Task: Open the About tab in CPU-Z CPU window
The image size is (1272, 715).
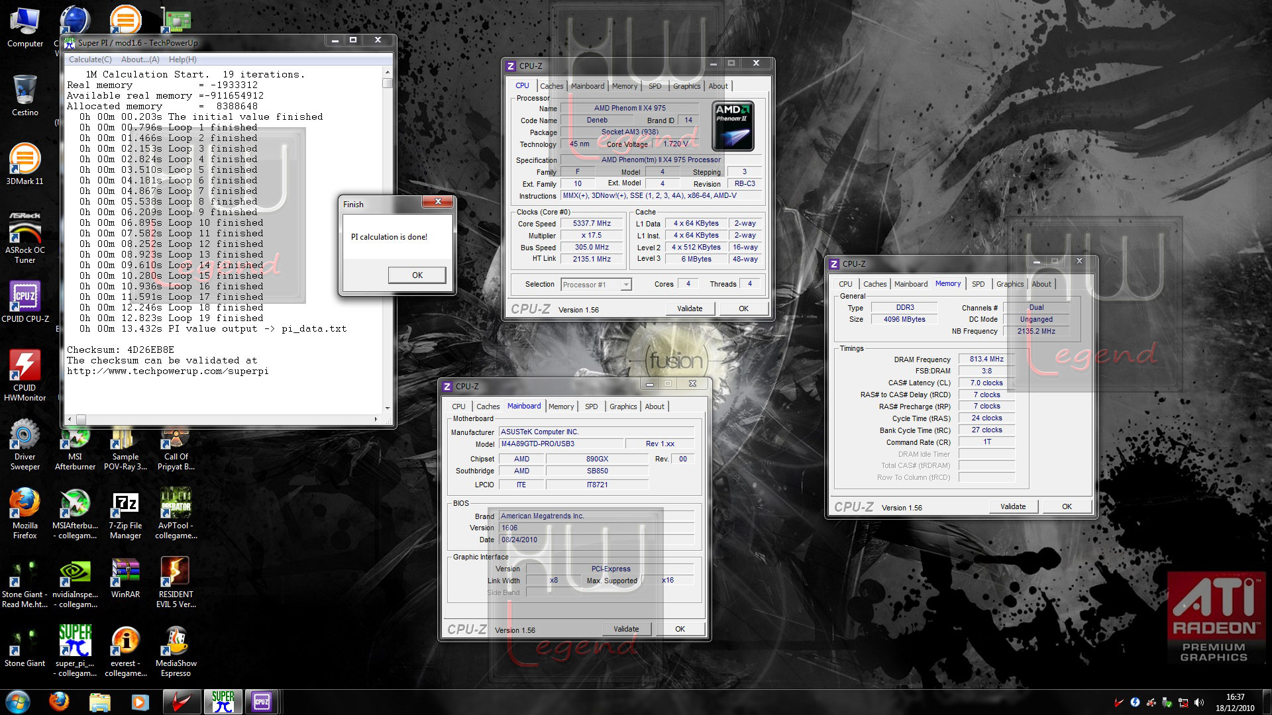Action: 718,86
